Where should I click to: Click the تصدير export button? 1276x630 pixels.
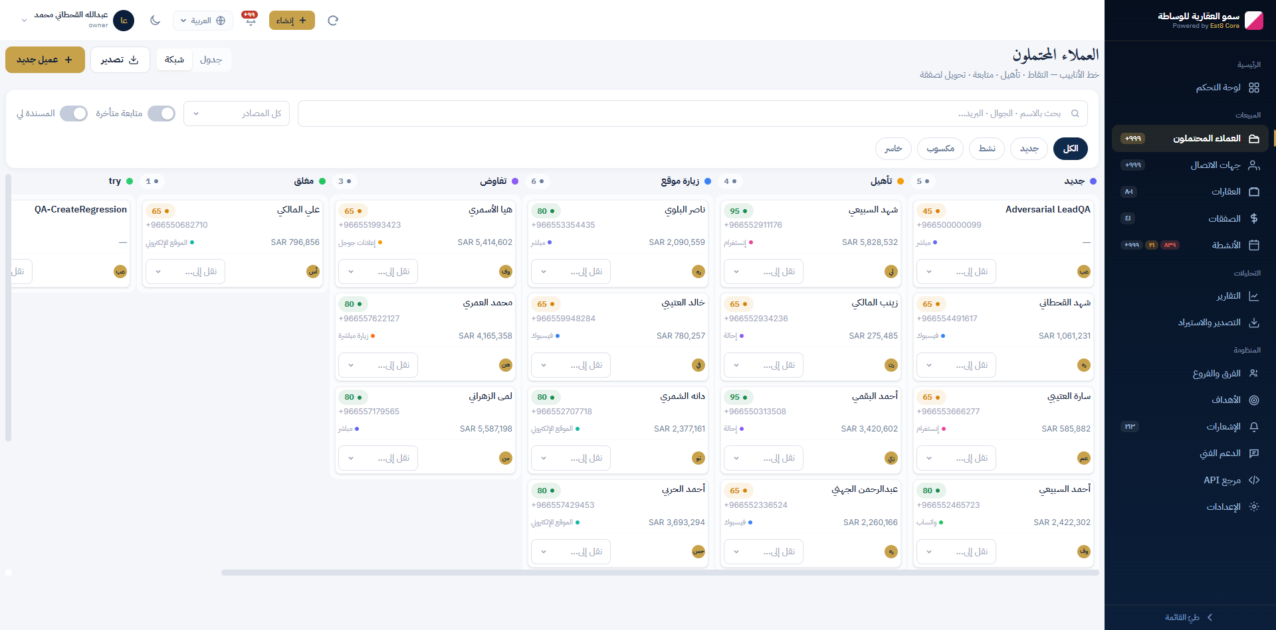(x=120, y=60)
